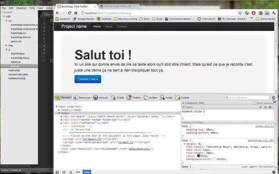Close DevTools with the round close icon
This screenshot has width=279, height=174.
[x=273, y=97]
